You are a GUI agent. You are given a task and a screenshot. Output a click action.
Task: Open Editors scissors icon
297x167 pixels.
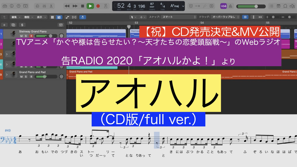51,6
